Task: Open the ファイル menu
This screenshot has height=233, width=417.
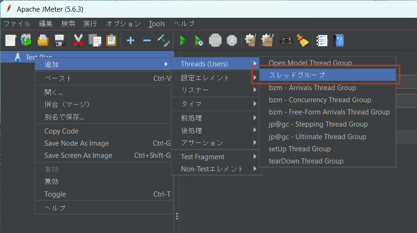Action: [17, 24]
